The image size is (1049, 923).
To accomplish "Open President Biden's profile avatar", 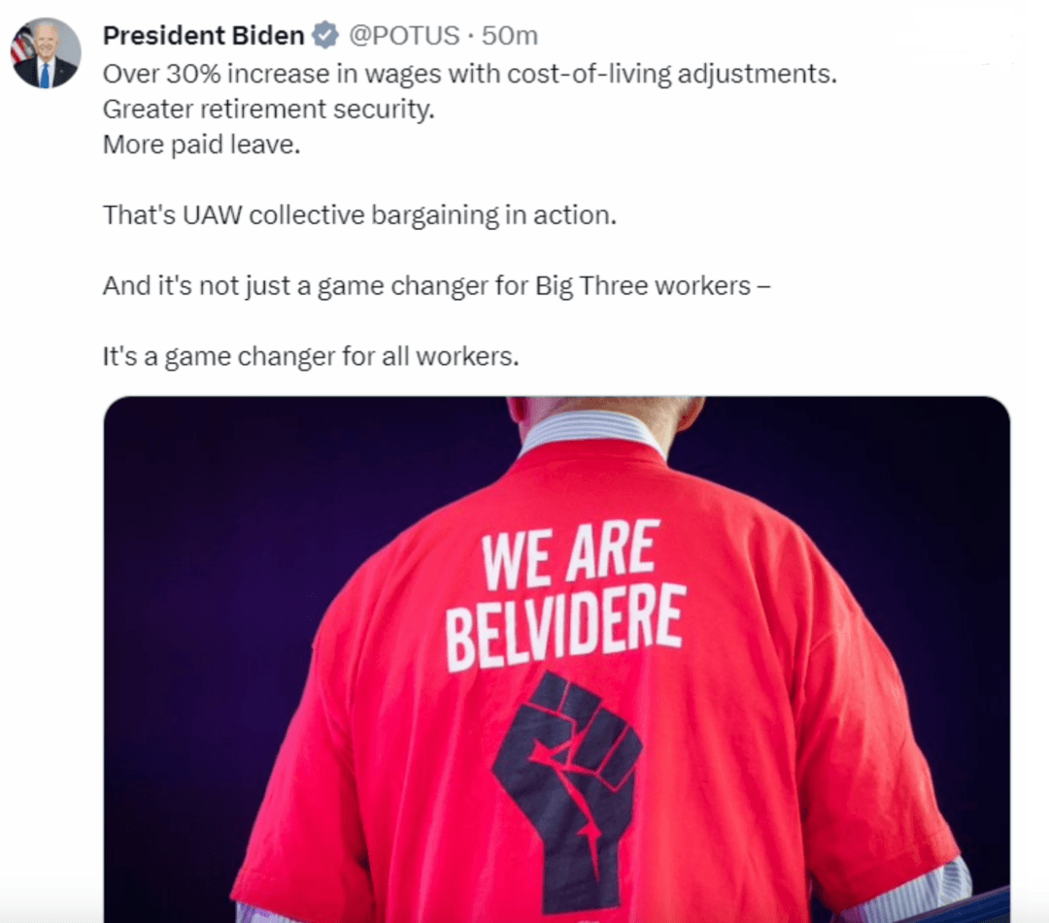I will coord(47,52).
